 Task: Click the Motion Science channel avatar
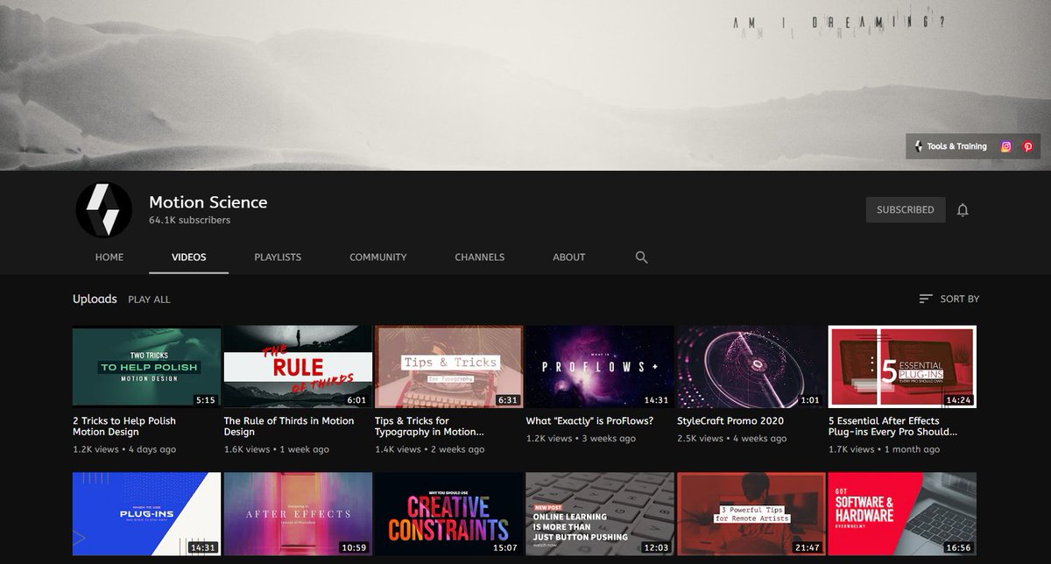coord(104,210)
